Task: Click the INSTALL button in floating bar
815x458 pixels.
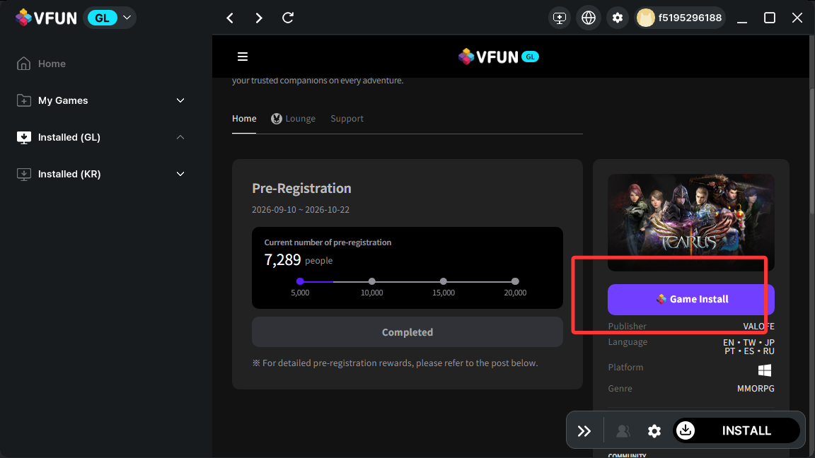Action: pyautogui.click(x=736, y=430)
